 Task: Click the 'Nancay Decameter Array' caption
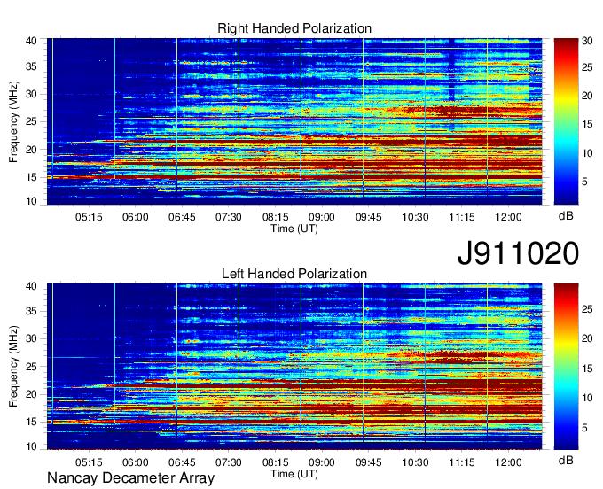click(130, 478)
